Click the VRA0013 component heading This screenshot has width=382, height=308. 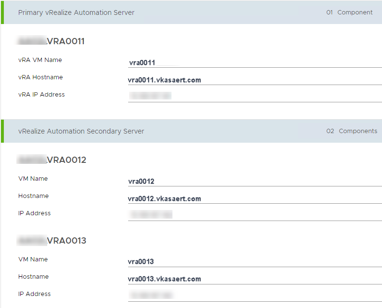pyautogui.click(x=52, y=241)
